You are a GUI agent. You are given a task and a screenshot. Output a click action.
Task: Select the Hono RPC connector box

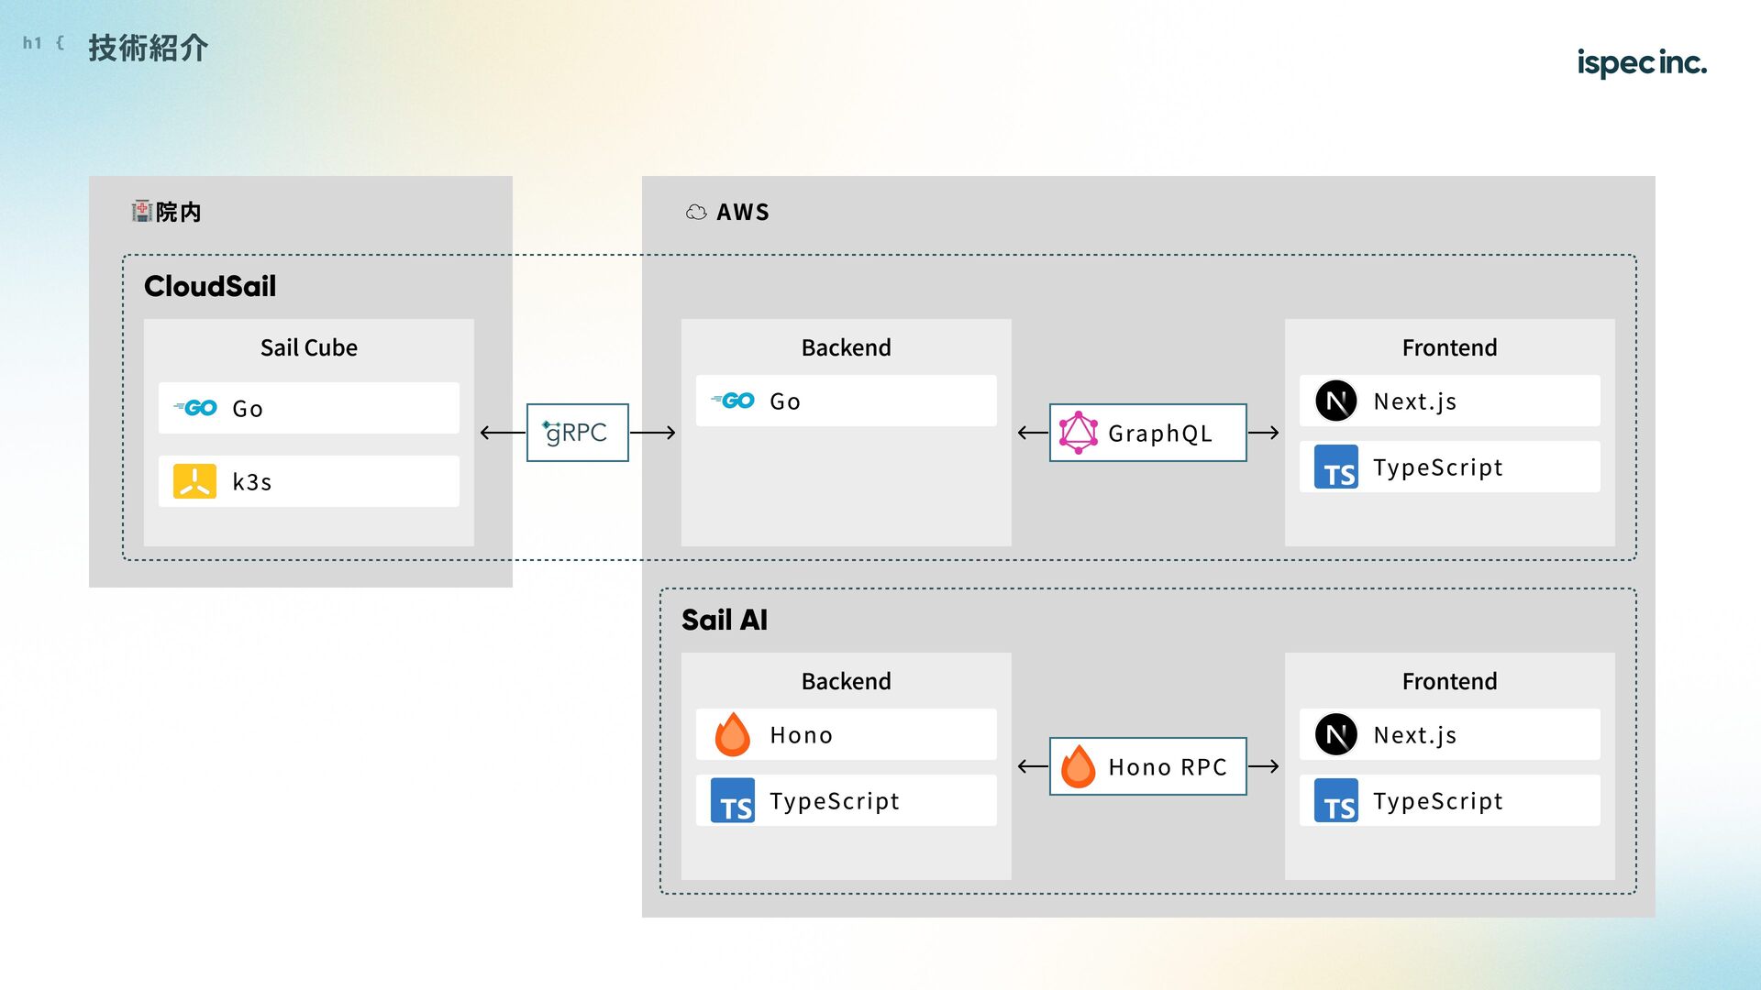[x=1148, y=766]
